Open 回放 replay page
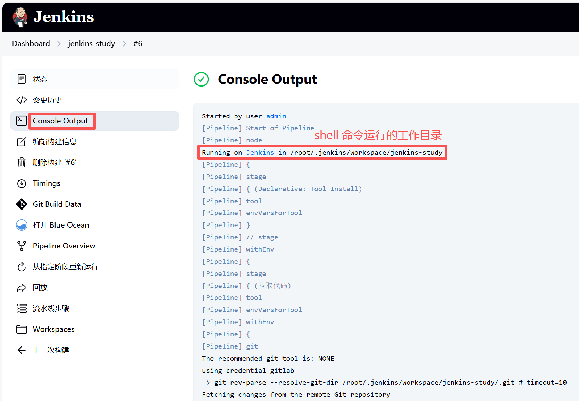 tap(95, 287)
